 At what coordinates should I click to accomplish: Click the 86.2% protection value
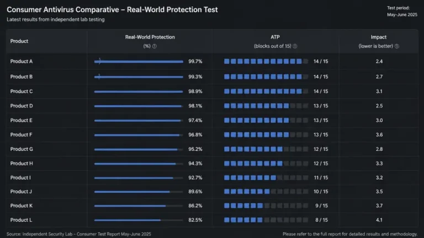point(195,206)
